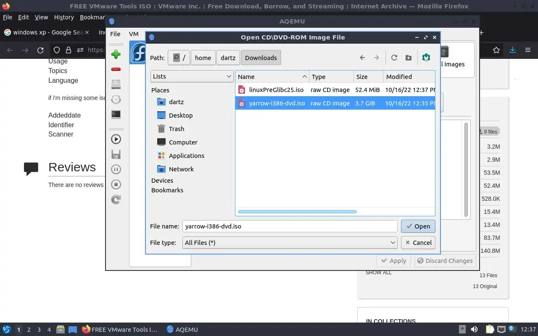Open AQEMU VM menu
The image size is (538, 336).
coord(134,34)
